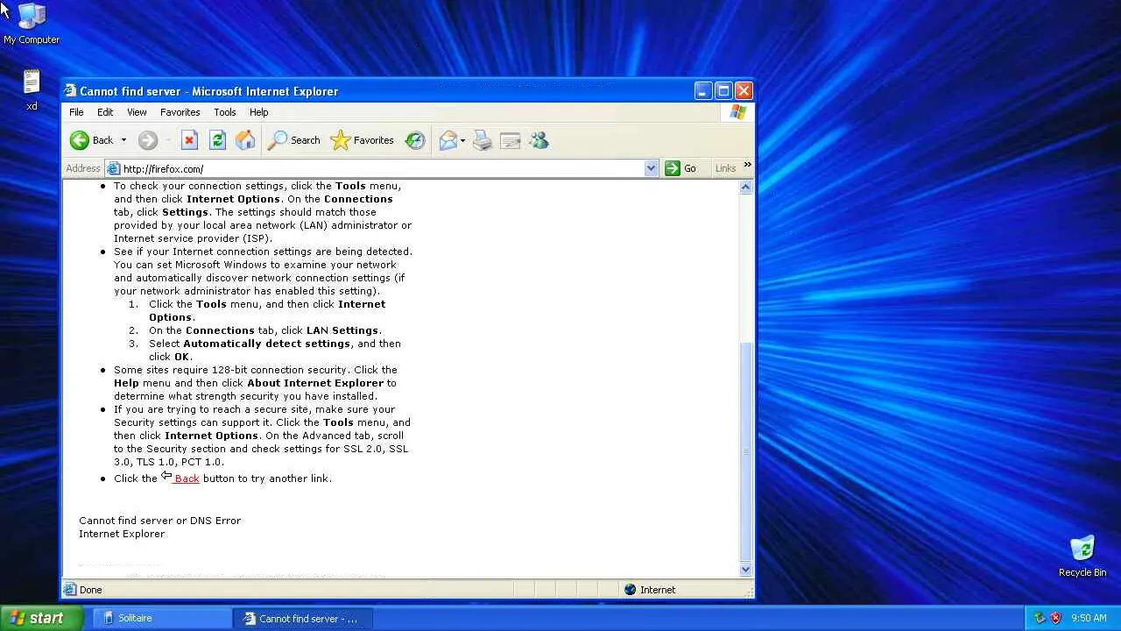Click the green Back arrow button
This screenshot has width=1121, height=631.
point(80,140)
